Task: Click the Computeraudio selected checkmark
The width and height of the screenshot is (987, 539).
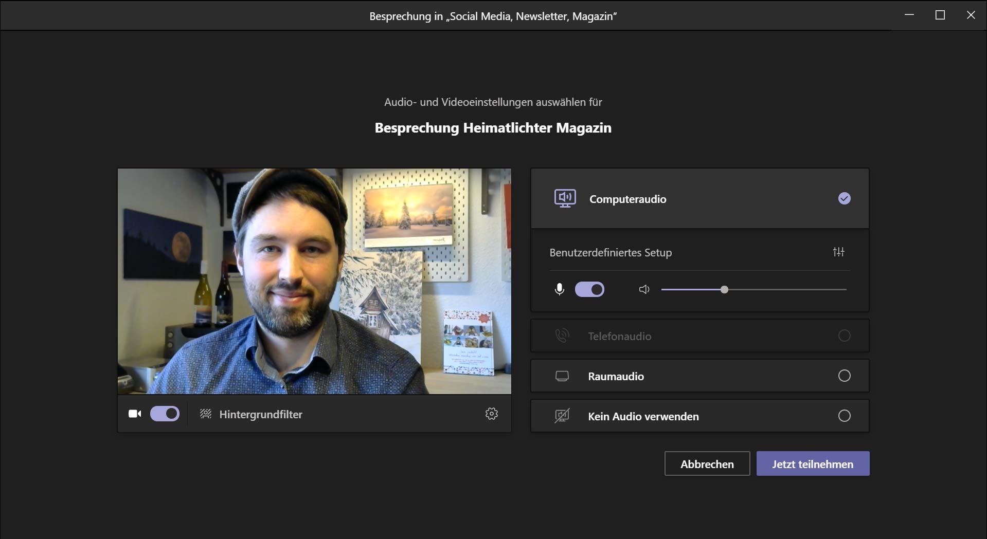Action: [x=844, y=199]
